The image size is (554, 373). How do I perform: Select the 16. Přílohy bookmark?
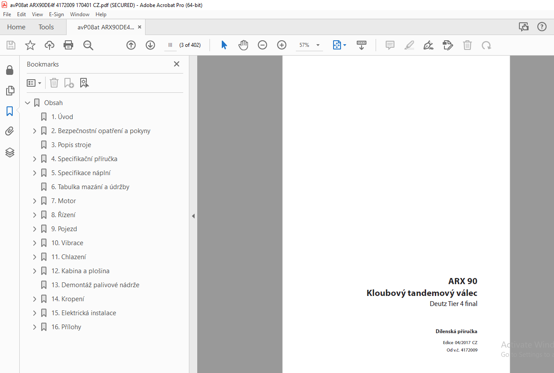[66, 327]
